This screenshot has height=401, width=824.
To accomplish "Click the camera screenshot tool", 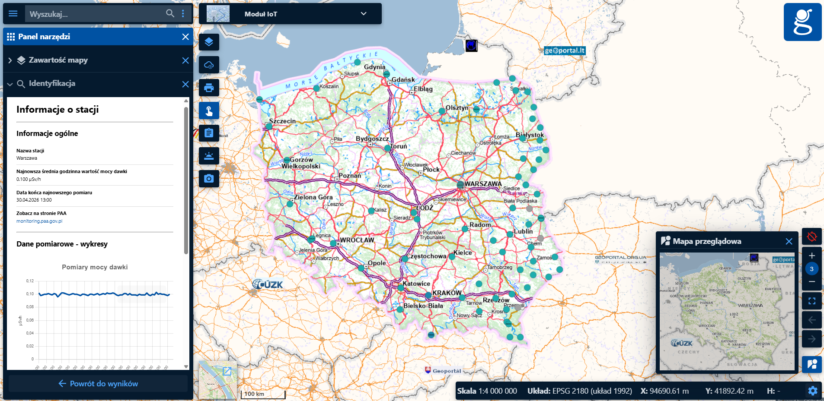I will (x=209, y=179).
